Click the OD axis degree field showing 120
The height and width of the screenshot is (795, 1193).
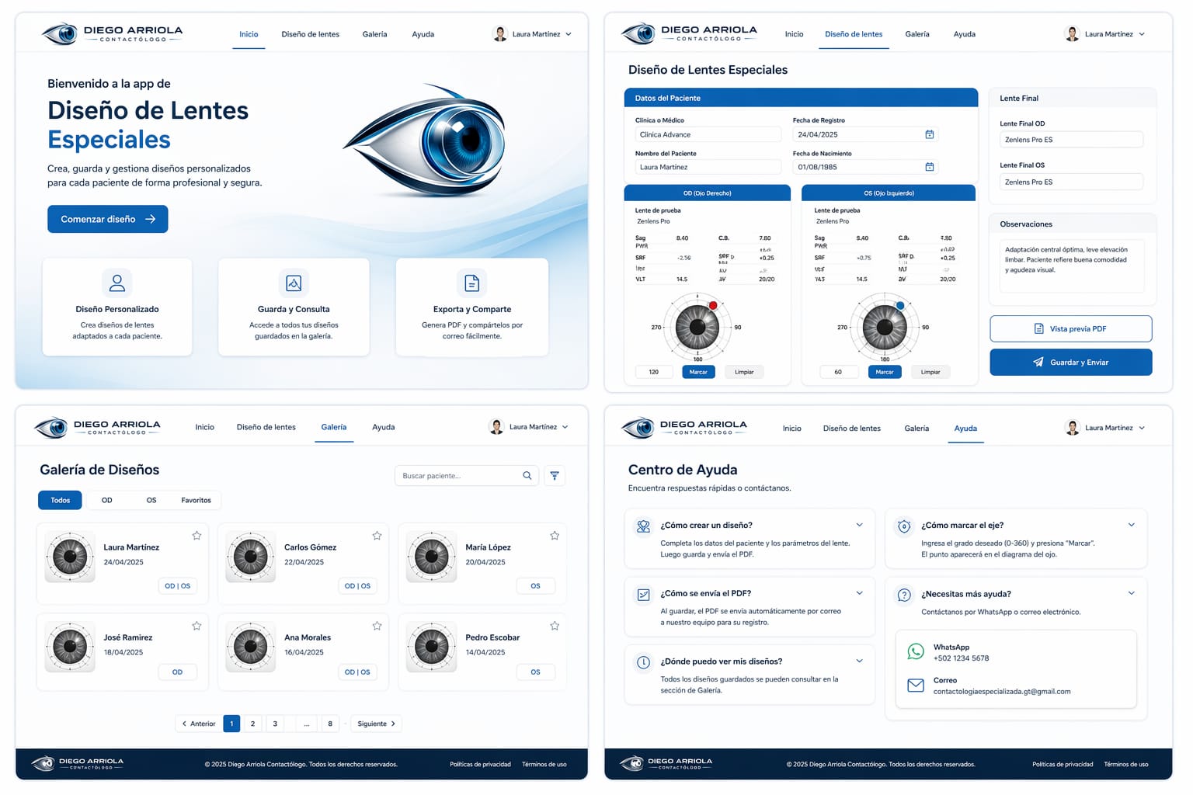pyautogui.click(x=655, y=372)
